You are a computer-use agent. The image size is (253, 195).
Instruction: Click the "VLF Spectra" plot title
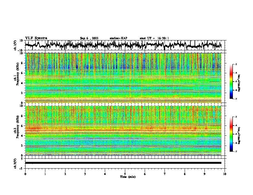tap(36, 38)
